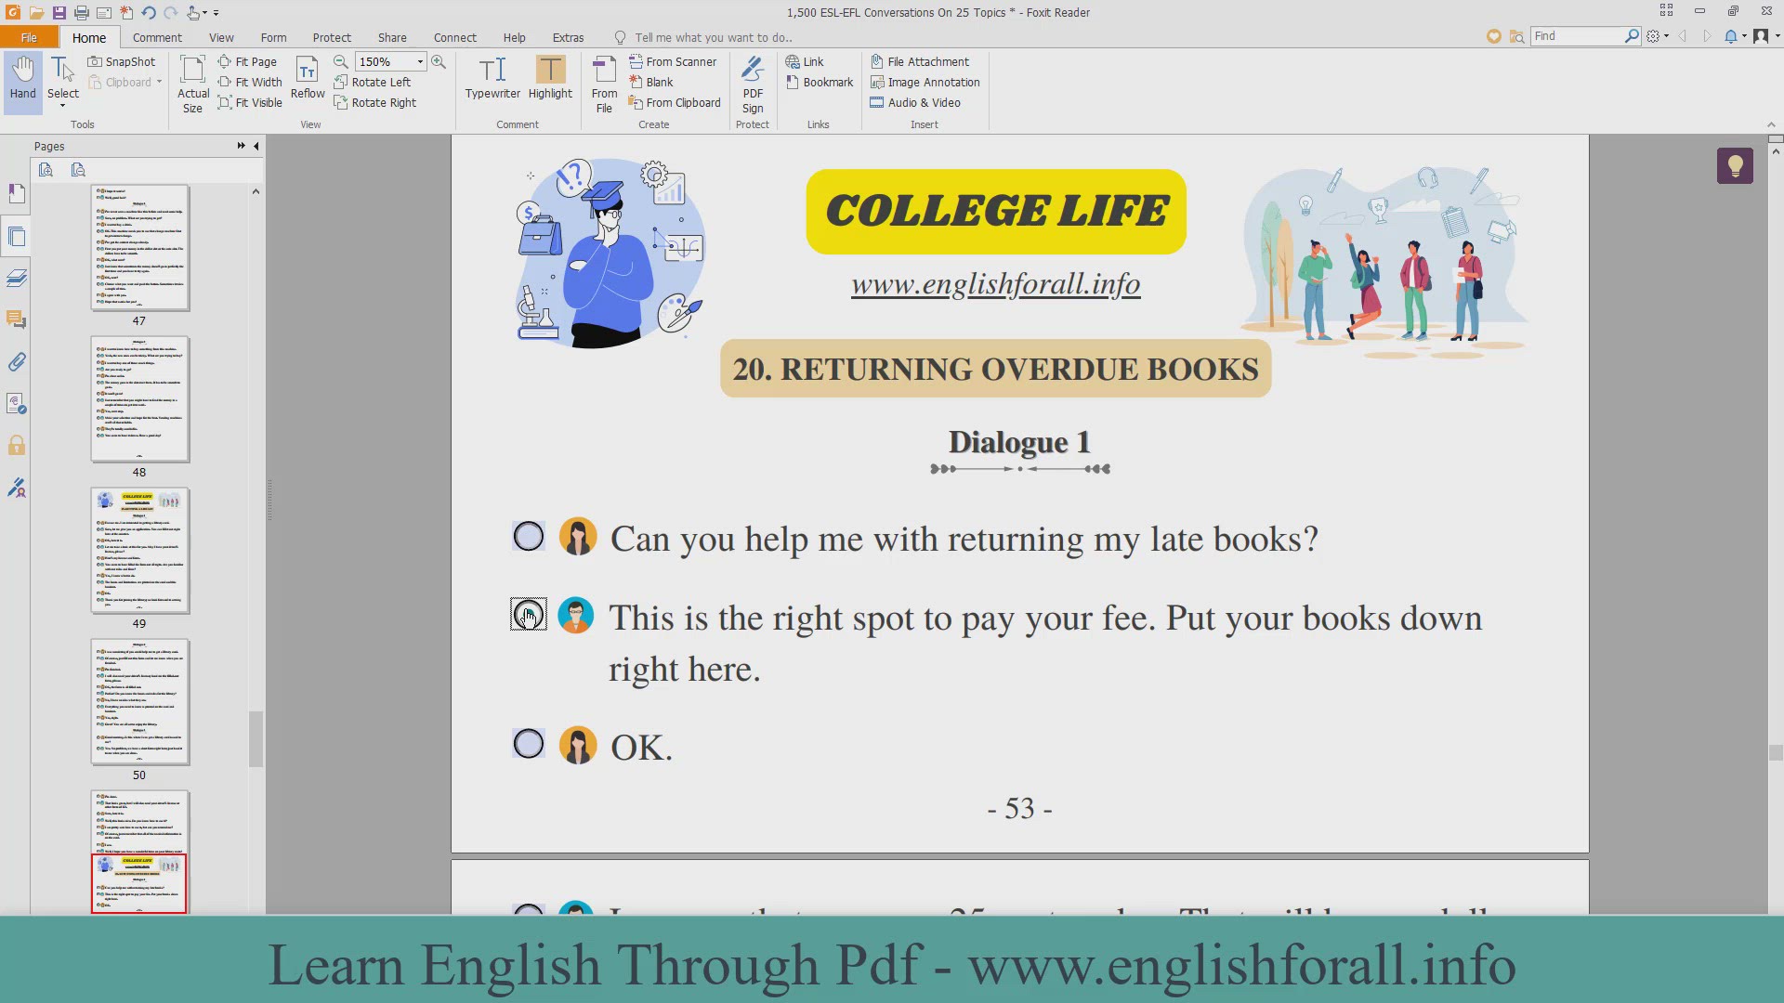
Task: Select the Hand tool
Action: (22, 77)
